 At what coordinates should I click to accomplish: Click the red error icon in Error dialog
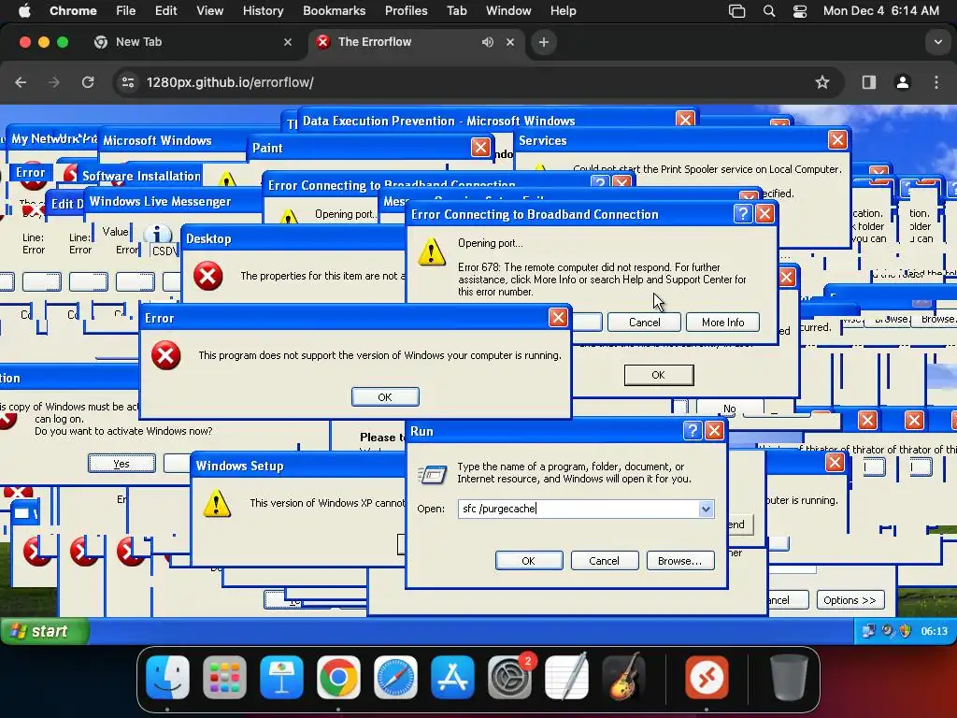pos(165,355)
